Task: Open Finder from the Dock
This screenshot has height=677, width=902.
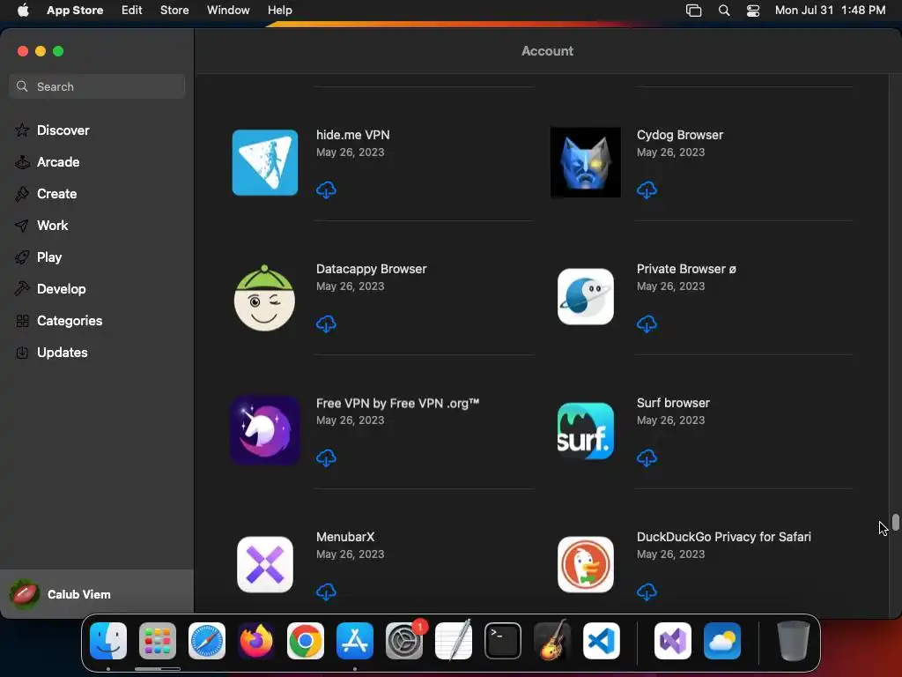Action: point(108,641)
